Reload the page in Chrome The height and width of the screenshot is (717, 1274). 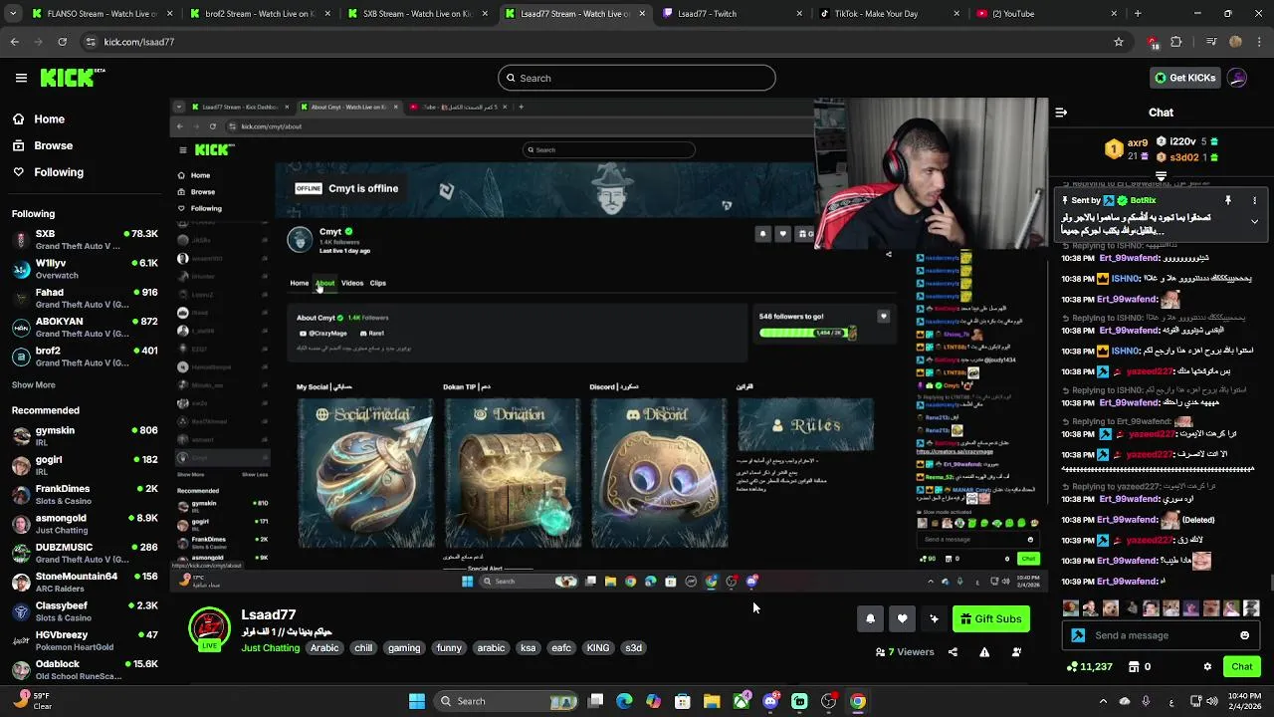(62, 42)
